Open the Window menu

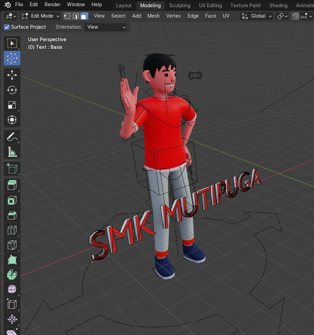pyautogui.click(x=76, y=4)
